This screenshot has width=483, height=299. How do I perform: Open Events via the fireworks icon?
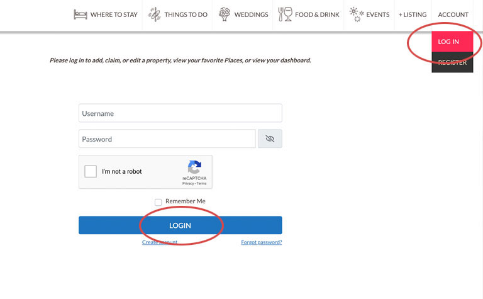355,14
